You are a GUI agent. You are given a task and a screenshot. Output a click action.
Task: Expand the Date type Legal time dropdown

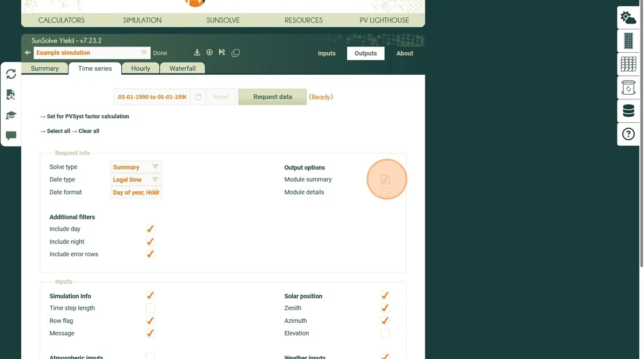[x=136, y=180]
